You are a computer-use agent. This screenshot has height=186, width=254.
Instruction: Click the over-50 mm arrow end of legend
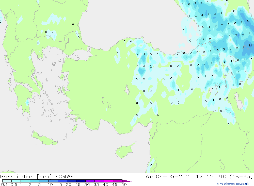[x=127, y=181]
